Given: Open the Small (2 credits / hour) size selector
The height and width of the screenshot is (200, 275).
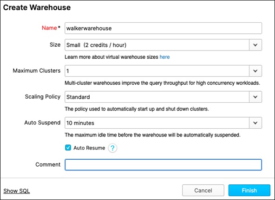Looking at the screenshot, I should coord(164,45).
